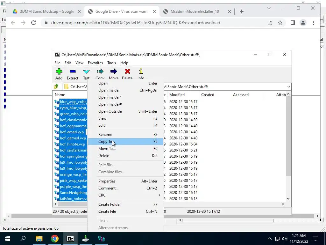The width and height of the screenshot is (326, 245).
Task: Choose Comment... in the context menu
Action: click(x=125, y=188)
